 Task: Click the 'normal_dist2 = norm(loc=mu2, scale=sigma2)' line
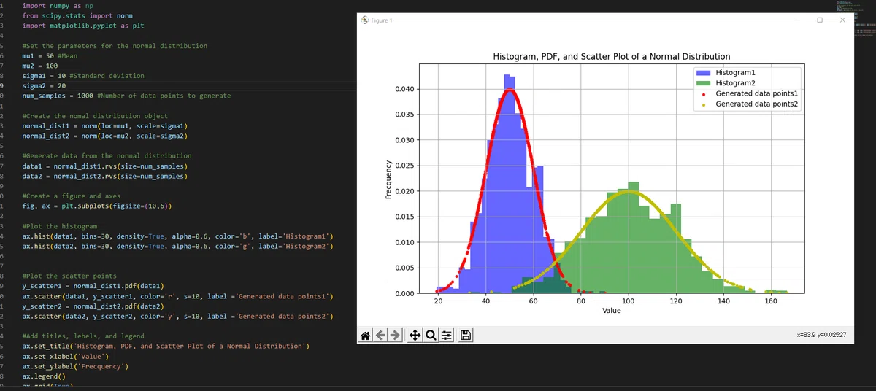pos(105,136)
